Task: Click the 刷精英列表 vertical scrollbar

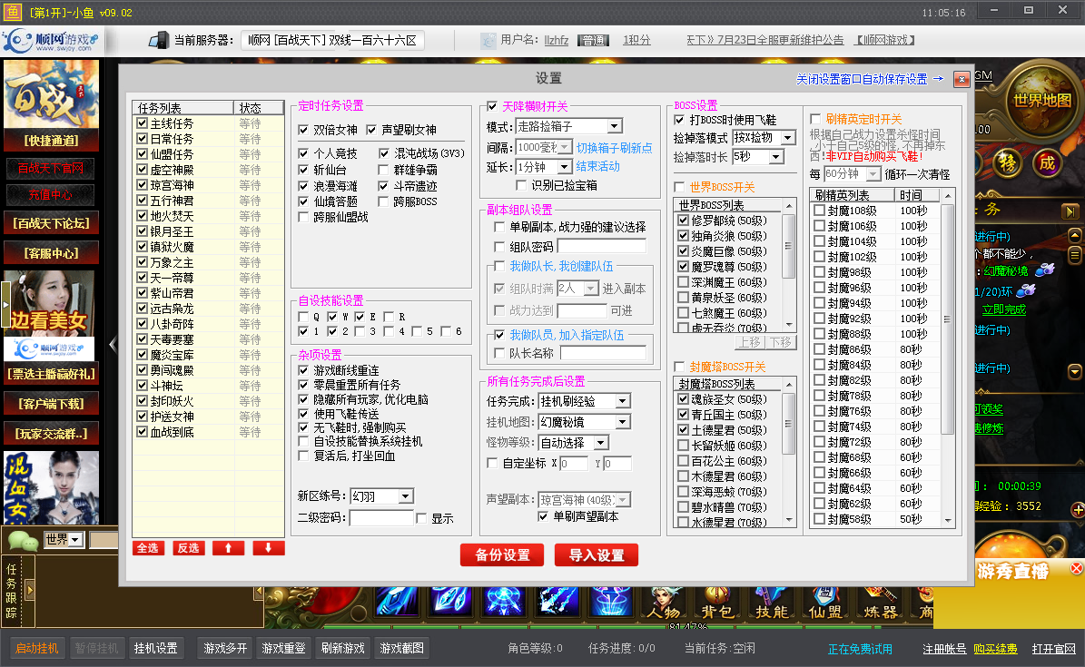Action: pos(947,358)
